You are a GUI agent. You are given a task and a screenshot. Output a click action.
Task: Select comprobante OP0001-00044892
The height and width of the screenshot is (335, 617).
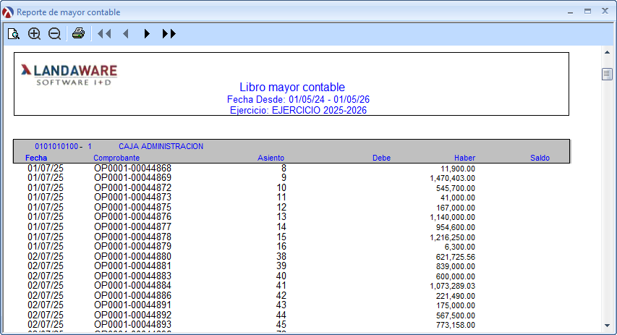point(132,315)
